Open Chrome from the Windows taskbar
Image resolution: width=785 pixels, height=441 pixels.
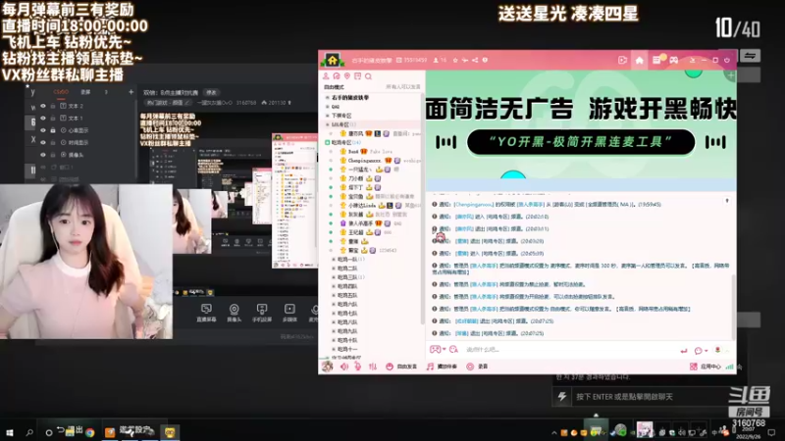[x=90, y=432]
